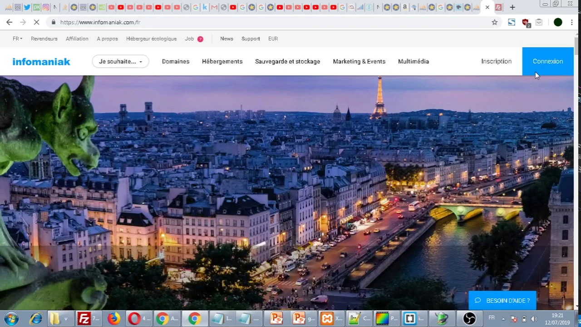
Task: Switch to Opera in the taskbar
Action: coord(138,318)
